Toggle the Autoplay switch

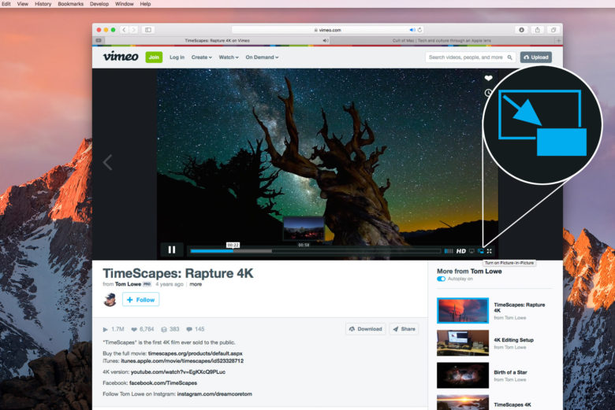click(442, 279)
